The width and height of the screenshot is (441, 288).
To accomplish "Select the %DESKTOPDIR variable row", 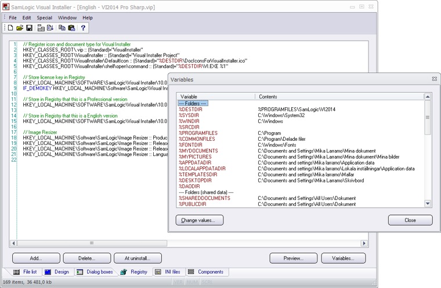I will (x=301, y=180).
